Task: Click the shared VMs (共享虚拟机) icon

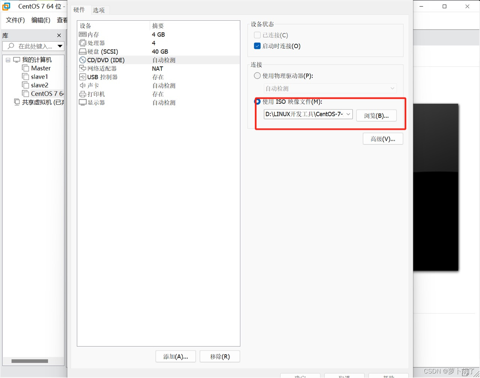Action: pos(17,102)
